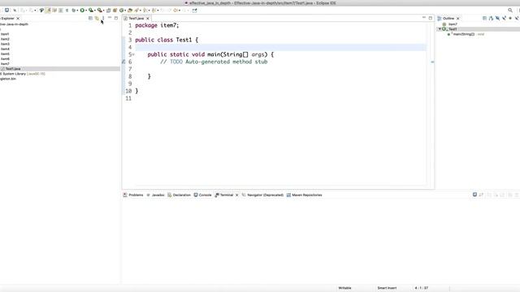Image resolution: width=520 pixels, height=292 pixels.
Task: Minimize the editor area
Action: click(424, 18)
